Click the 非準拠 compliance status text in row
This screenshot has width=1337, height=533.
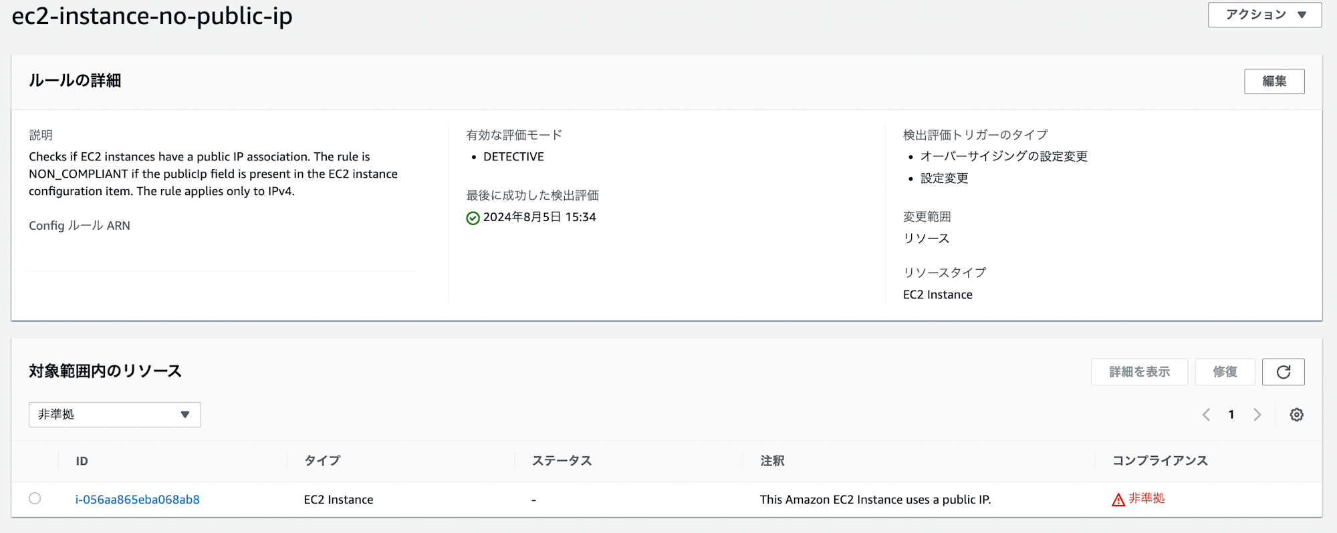pos(1146,498)
